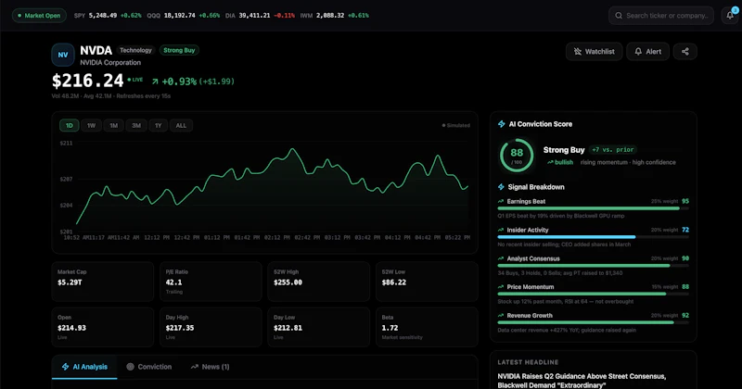
Task: Click the DIA 39,411.21 ticker
Action: point(260,16)
